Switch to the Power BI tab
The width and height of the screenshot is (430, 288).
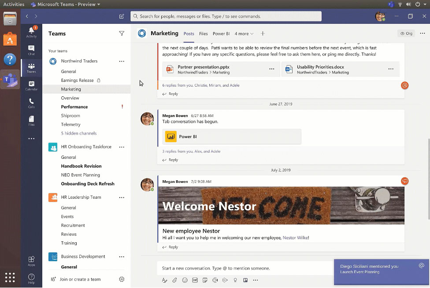[221, 34]
